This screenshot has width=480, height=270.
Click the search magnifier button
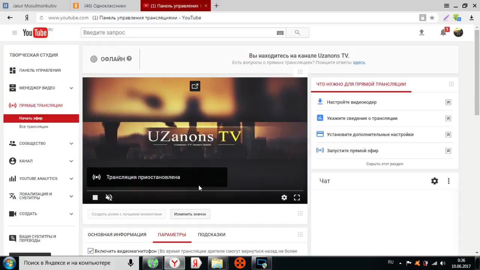coord(297,33)
